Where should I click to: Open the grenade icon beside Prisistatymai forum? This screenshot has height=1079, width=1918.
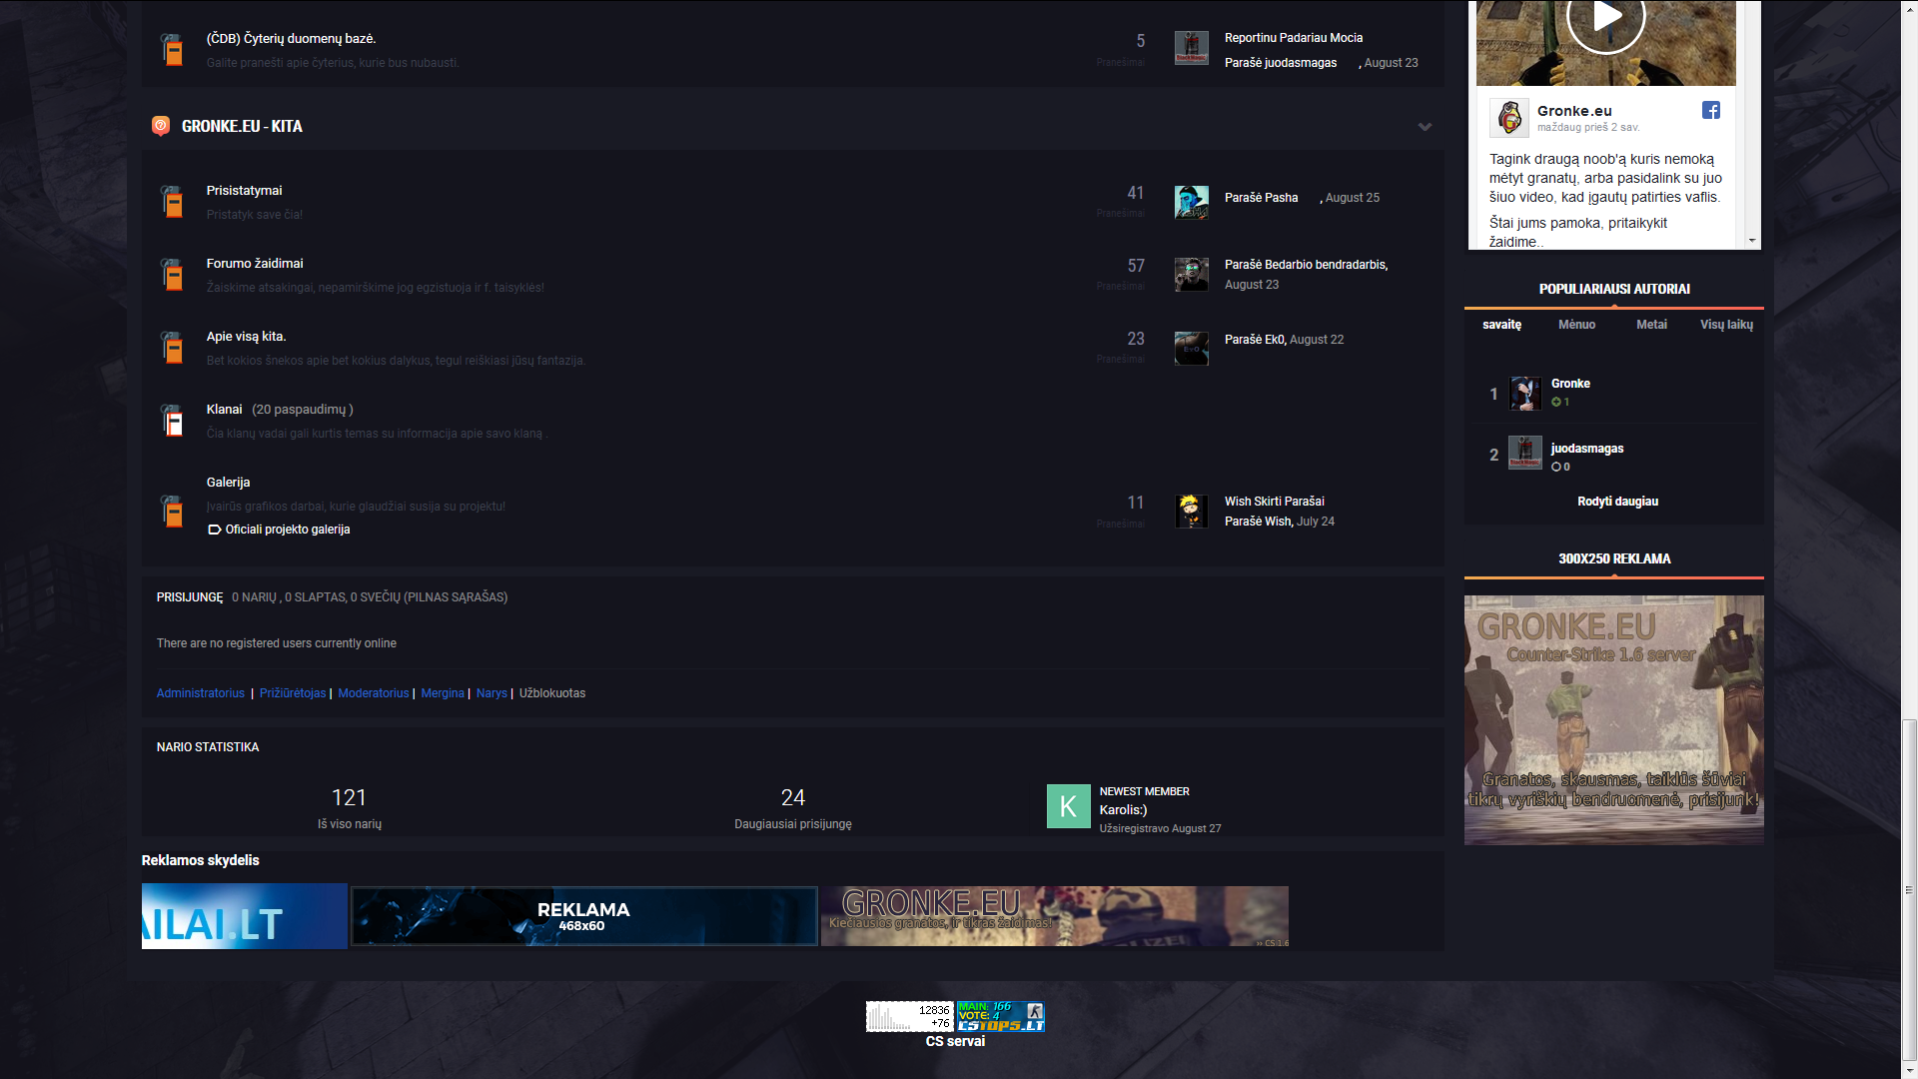click(172, 202)
